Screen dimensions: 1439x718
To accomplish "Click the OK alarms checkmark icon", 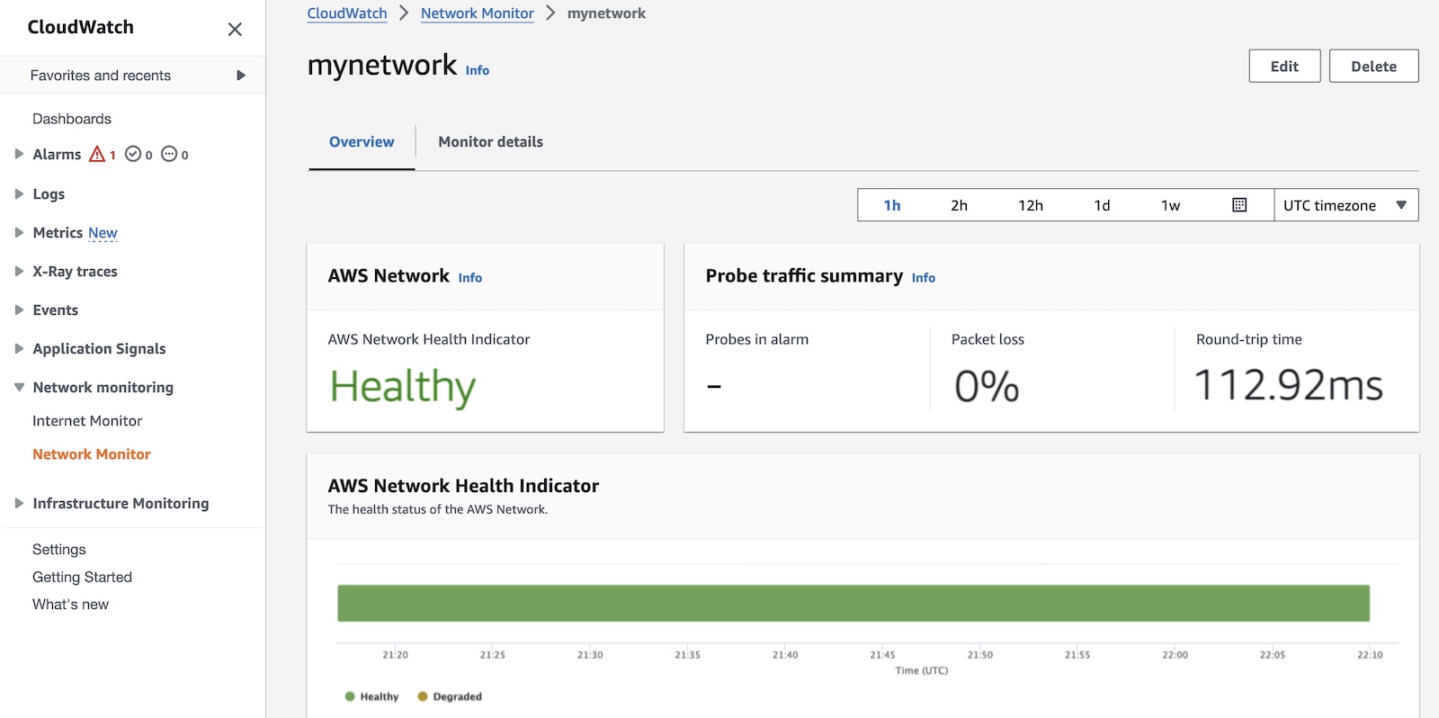I will 133,154.
